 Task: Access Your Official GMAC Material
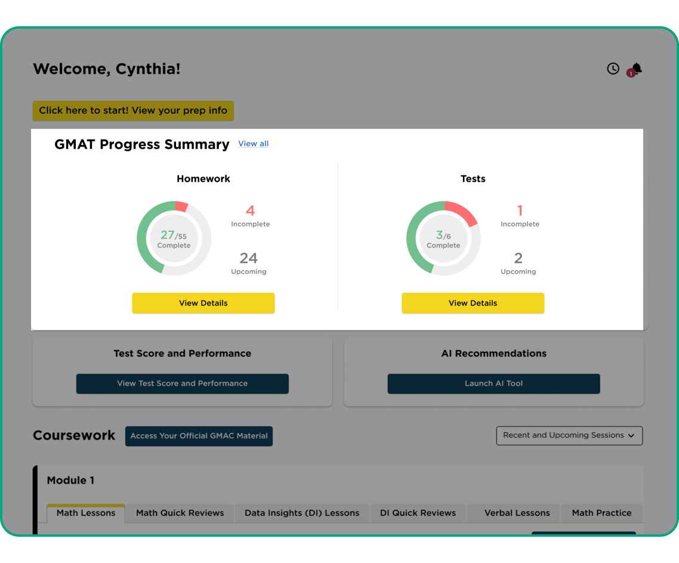(x=199, y=435)
